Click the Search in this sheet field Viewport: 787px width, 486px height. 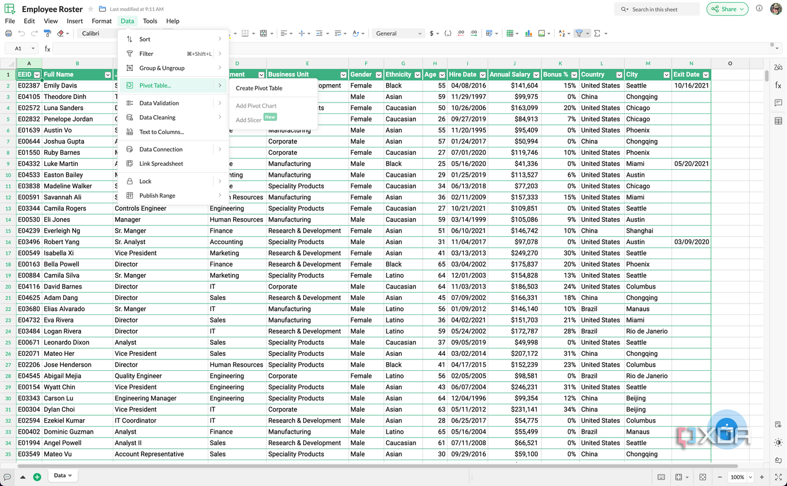point(657,9)
